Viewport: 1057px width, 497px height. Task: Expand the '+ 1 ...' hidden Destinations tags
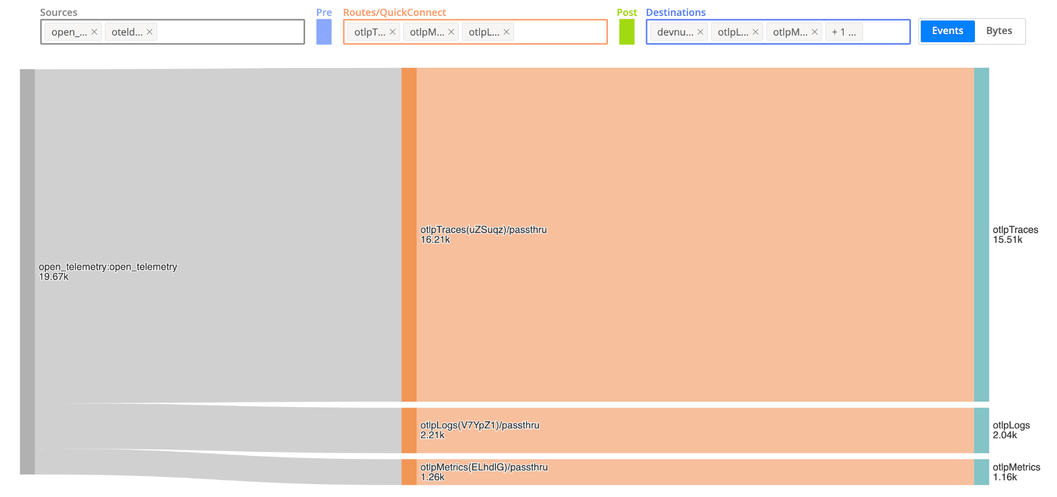tap(843, 32)
